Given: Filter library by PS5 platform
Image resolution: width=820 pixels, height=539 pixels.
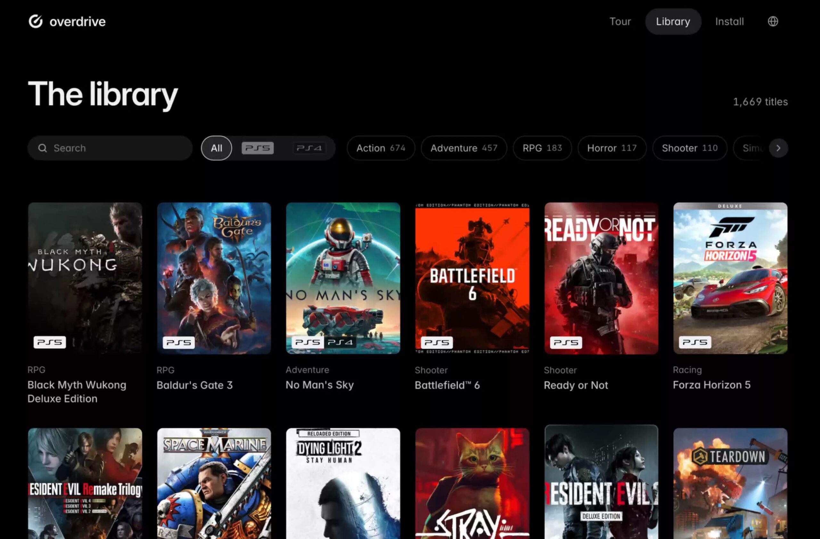Looking at the screenshot, I should point(258,148).
